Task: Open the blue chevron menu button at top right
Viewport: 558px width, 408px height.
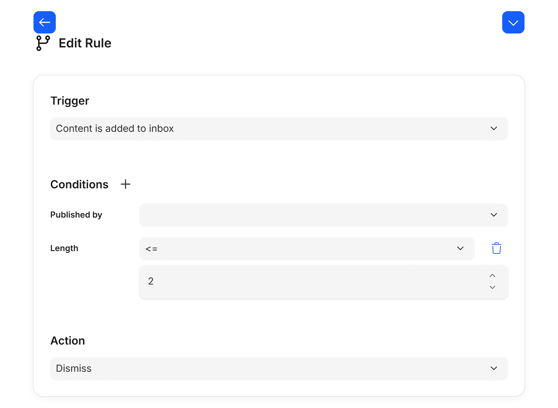Action: pyautogui.click(x=513, y=22)
